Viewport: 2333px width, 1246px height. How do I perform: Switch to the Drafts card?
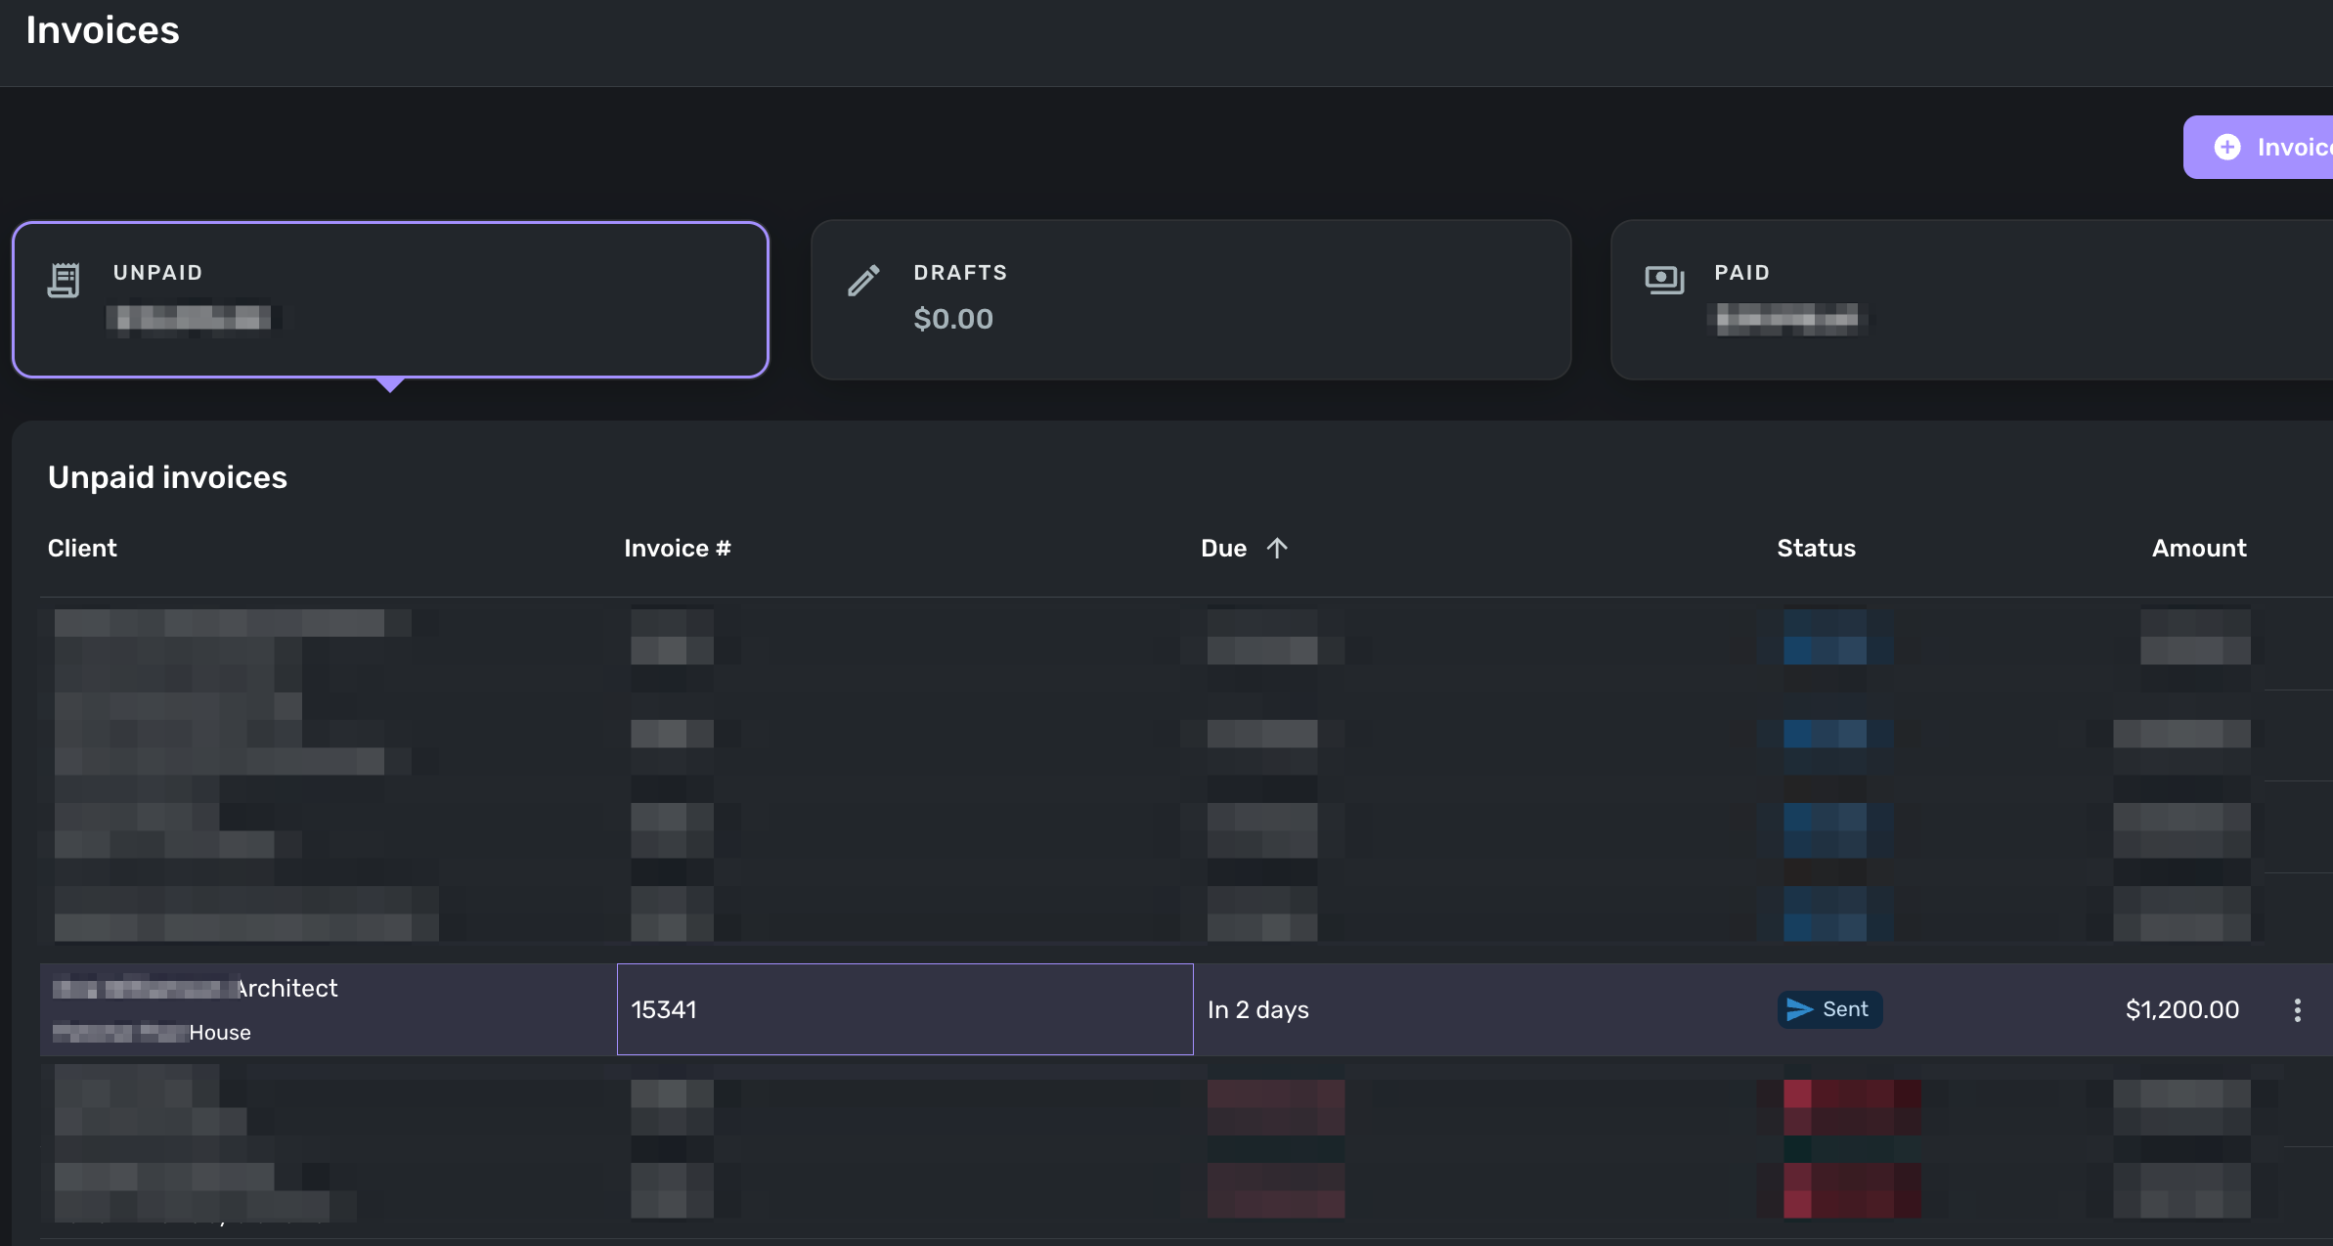(1190, 299)
